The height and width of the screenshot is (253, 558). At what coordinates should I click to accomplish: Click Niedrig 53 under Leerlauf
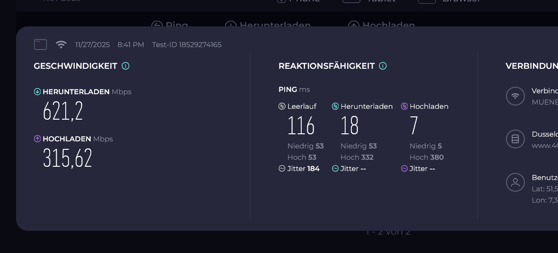[305, 146]
